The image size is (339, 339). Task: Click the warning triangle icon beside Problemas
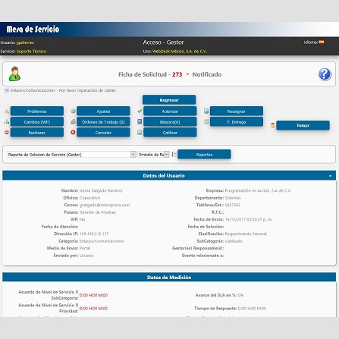(x=7, y=111)
